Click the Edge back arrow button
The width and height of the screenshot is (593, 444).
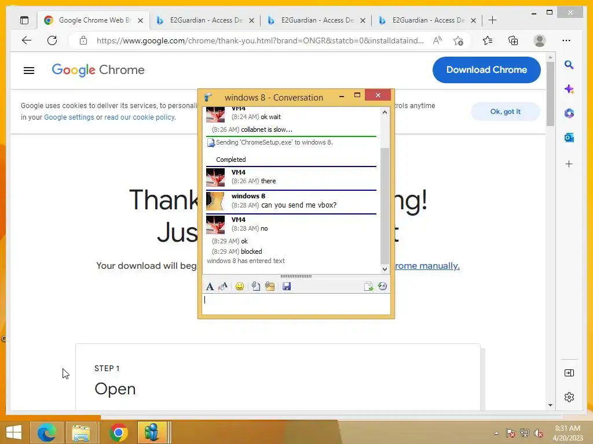point(27,40)
